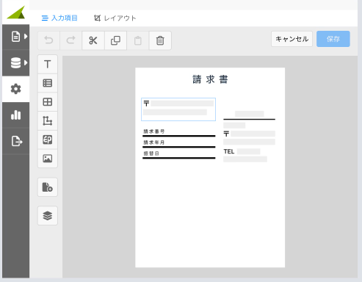362x282 pixels.
Task: Cut selected item with scissors icon
Action: [x=93, y=40]
